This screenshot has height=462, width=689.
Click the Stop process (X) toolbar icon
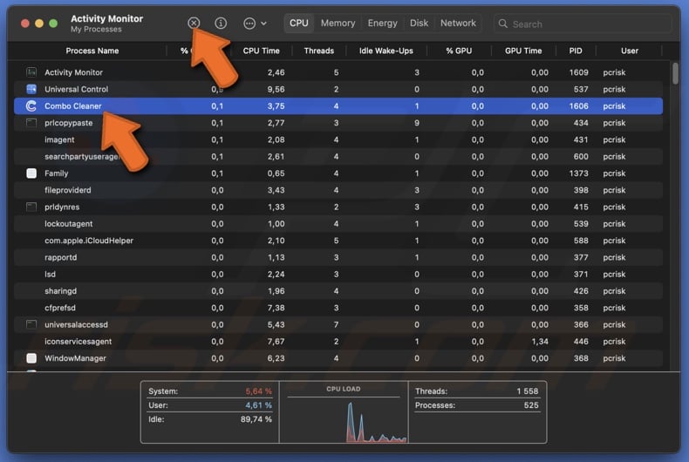click(194, 24)
